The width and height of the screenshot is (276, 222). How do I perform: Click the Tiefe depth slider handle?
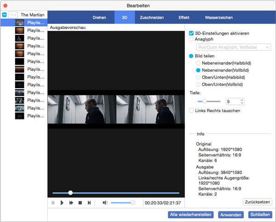(x=204, y=101)
